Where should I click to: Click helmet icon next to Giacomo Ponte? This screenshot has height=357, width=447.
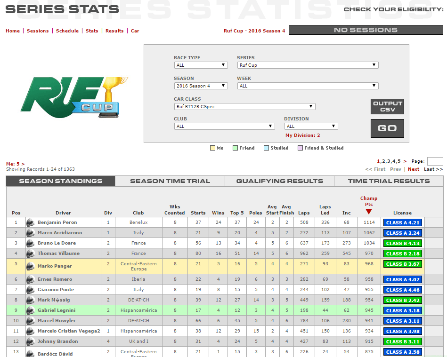pos(30,290)
